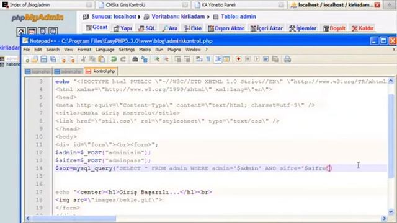Click code line 14 with the mysql_query statement

[194, 168]
